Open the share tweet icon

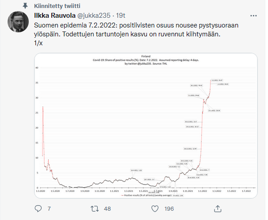tap(217, 208)
